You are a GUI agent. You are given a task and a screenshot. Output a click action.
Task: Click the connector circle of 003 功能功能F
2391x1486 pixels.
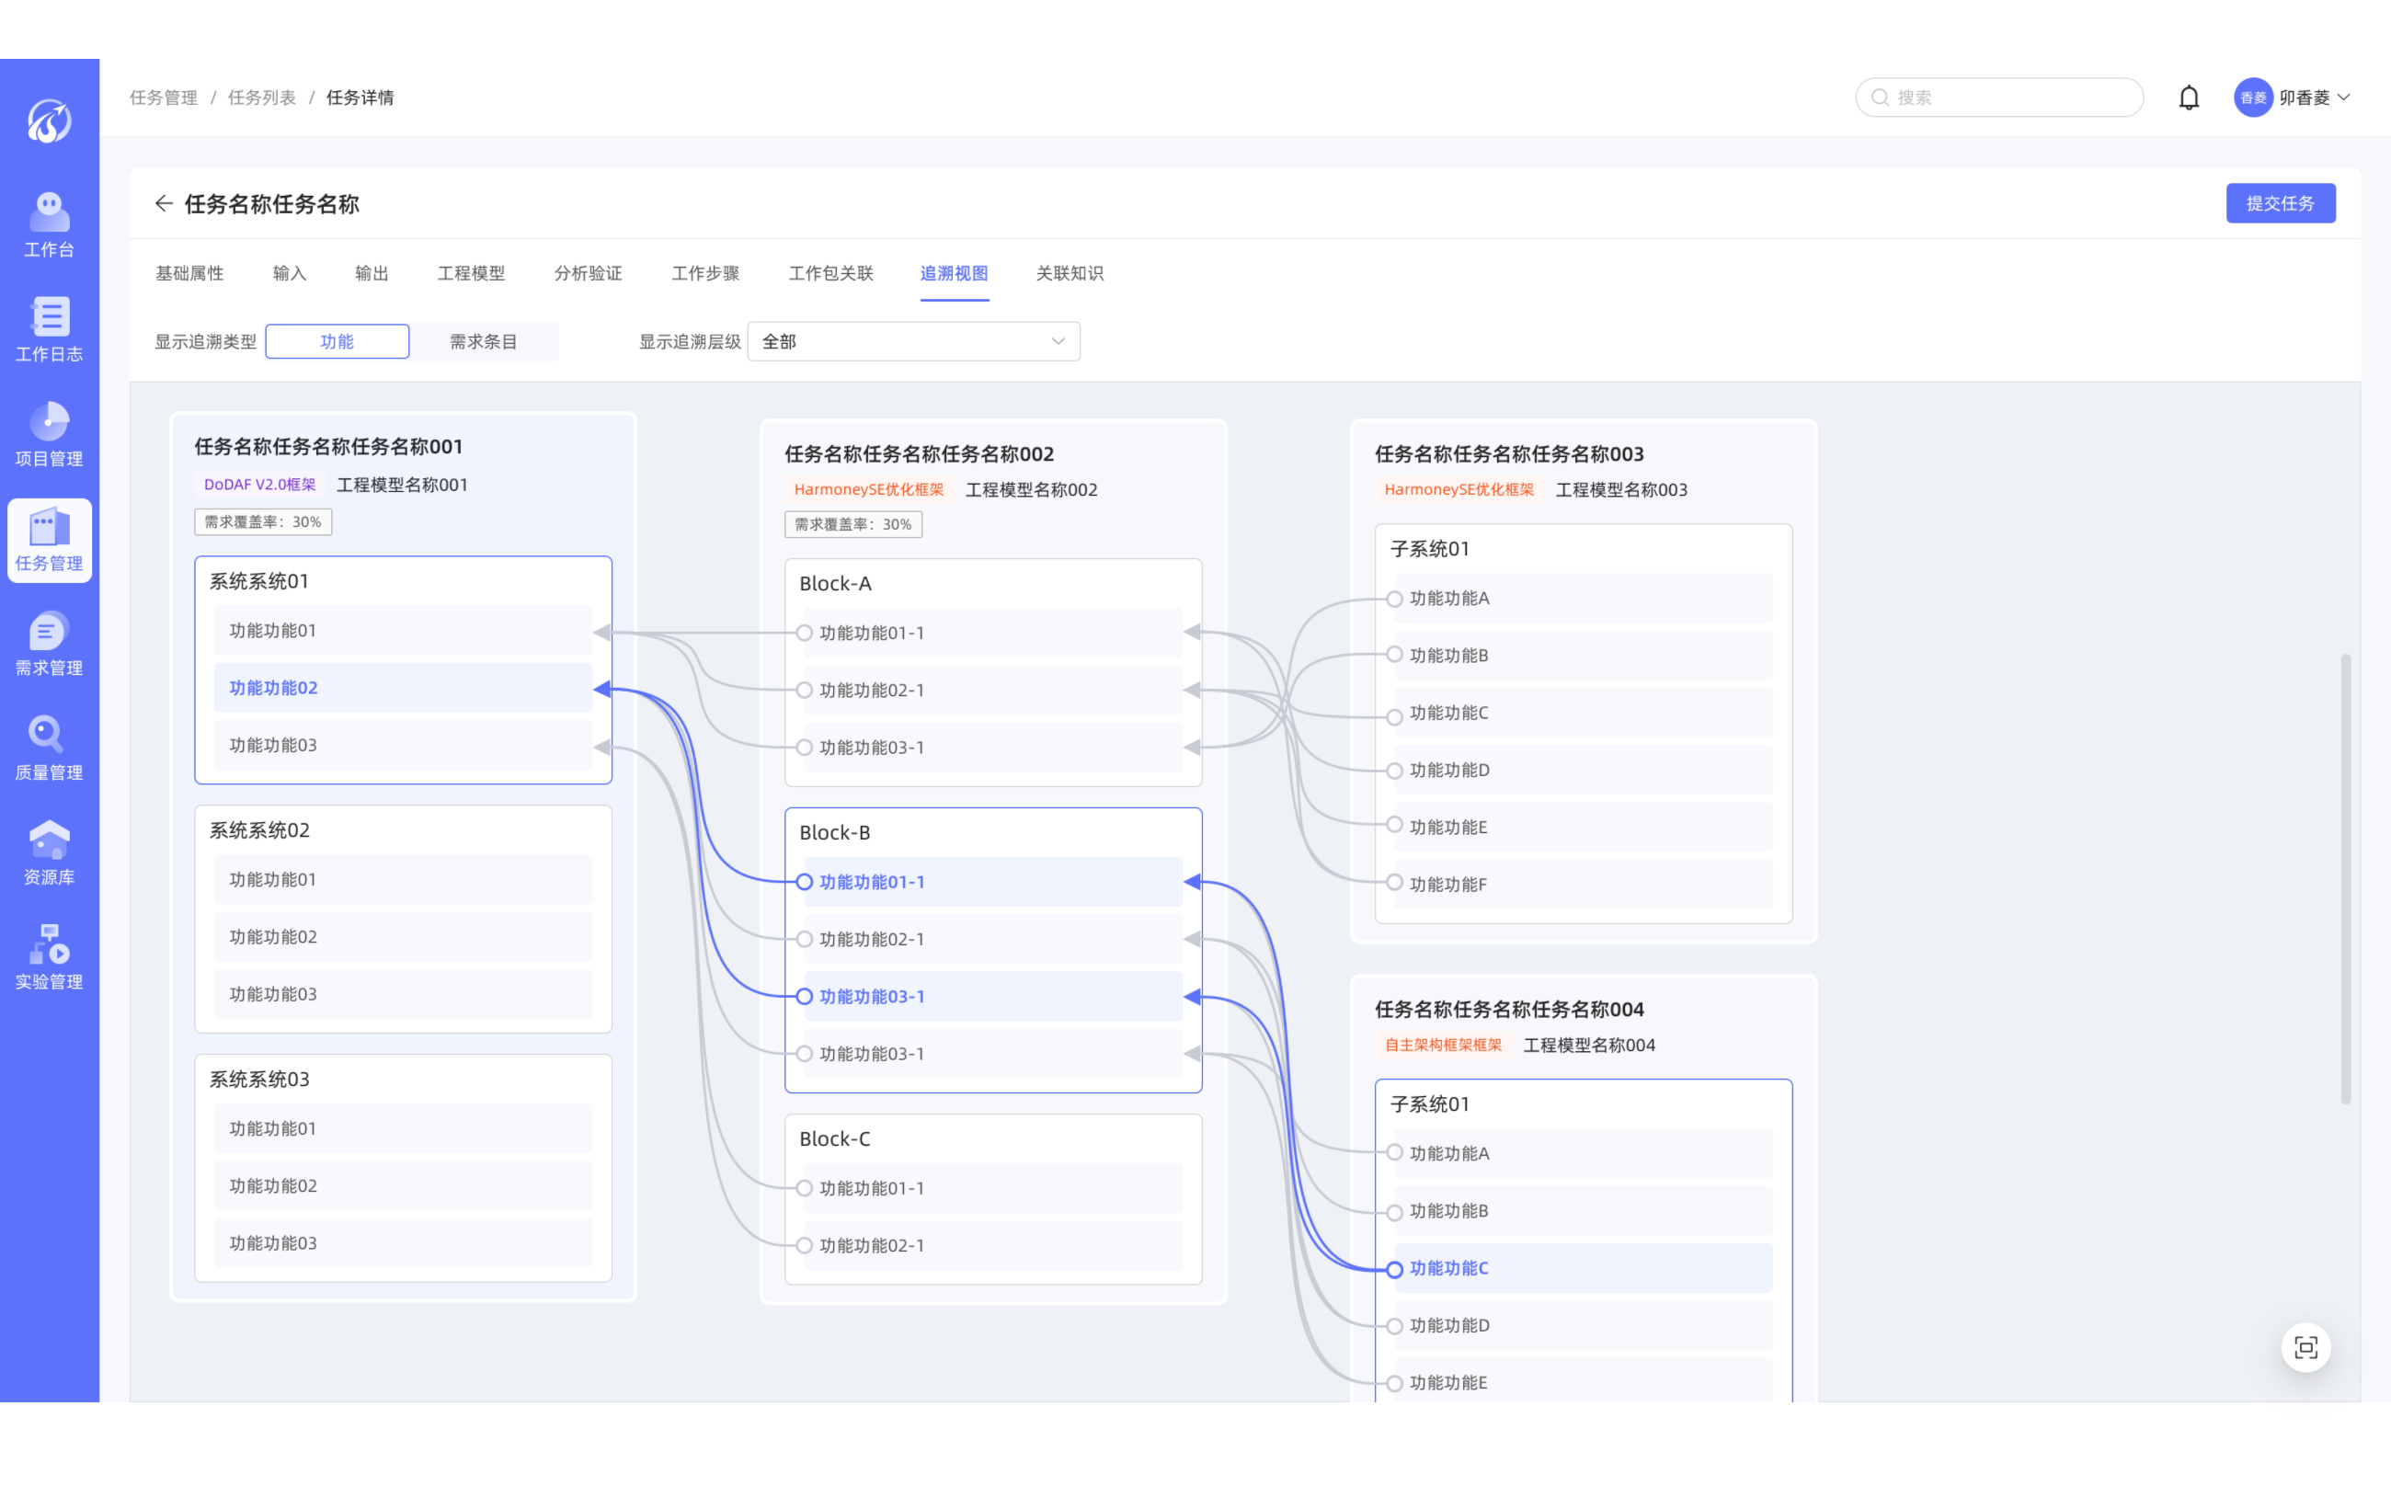pyautogui.click(x=1393, y=883)
